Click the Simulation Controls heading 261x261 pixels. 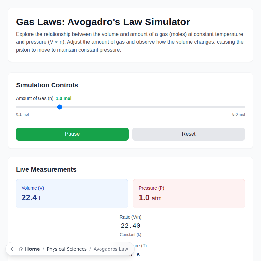pos(47,85)
